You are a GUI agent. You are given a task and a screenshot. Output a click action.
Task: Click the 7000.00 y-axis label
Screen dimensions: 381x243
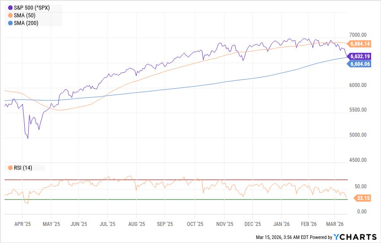pyautogui.click(x=358, y=35)
